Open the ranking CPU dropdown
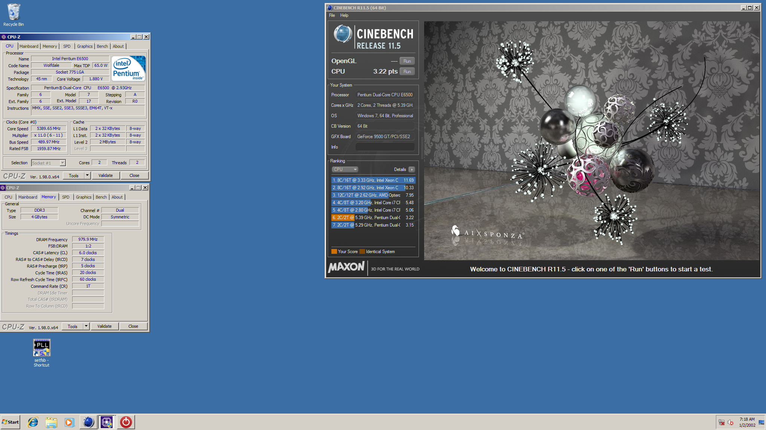The width and height of the screenshot is (766, 430). coord(345,169)
